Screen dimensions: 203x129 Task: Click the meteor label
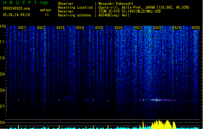46,10
